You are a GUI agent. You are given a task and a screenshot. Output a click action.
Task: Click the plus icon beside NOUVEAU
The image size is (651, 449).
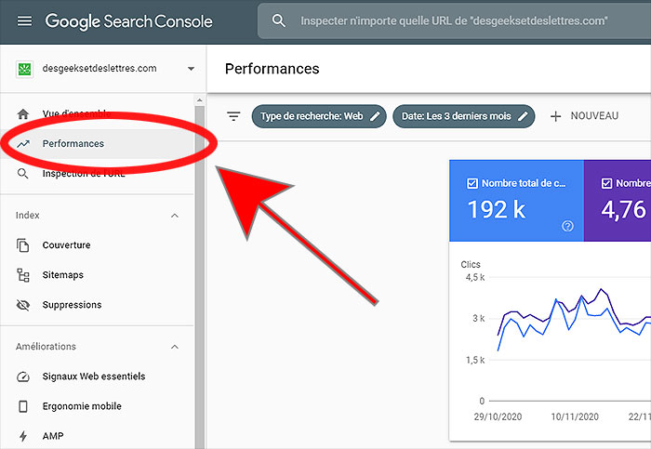(x=555, y=116)
